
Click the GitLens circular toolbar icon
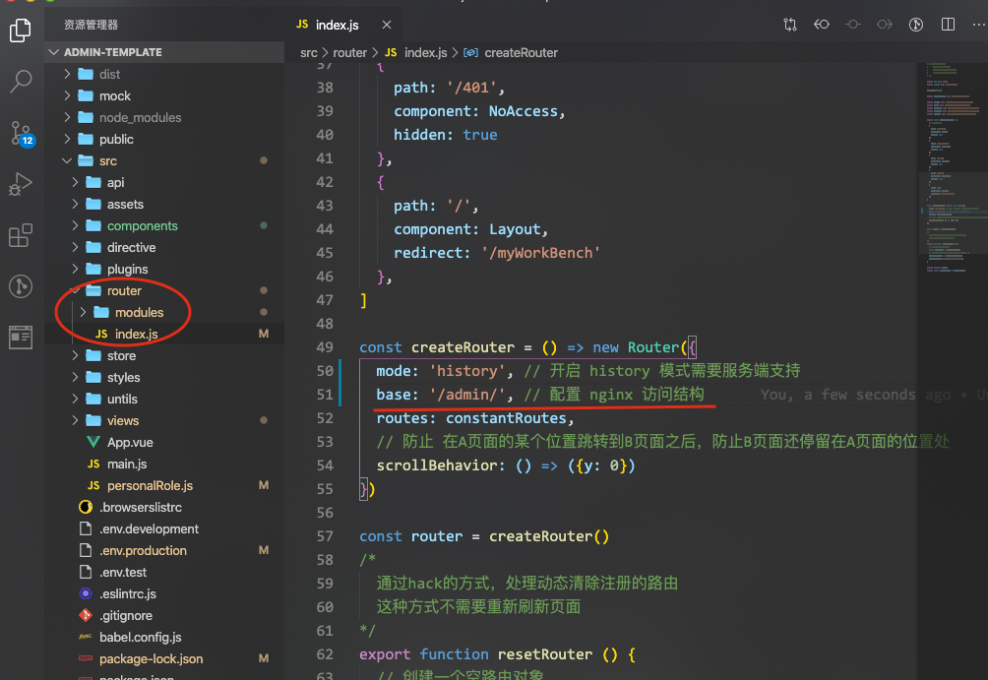(915, 25)
